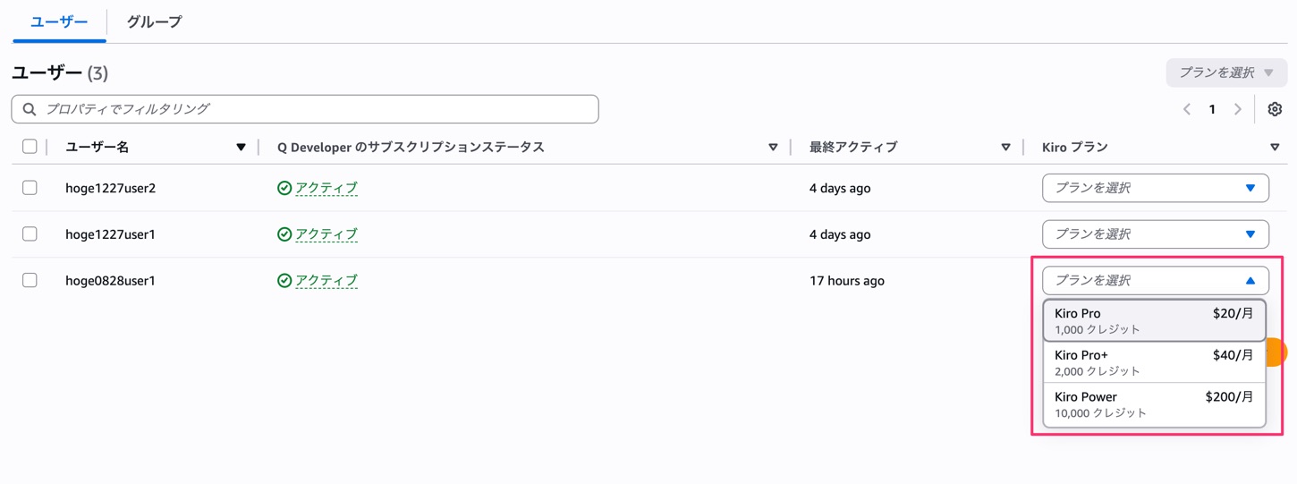Click アクティブ status link for hoge1227user2
Viewport: 1297px width, 484px height.
pyautogui.click(x=326, y=188)
